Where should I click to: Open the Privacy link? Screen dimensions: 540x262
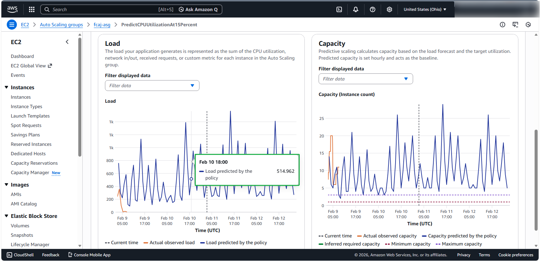pos(464,255)
